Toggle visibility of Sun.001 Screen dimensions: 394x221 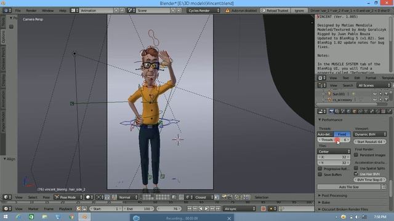tap(375, 94)
